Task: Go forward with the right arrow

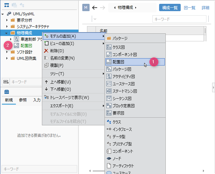Action: [x=103, y=8]
